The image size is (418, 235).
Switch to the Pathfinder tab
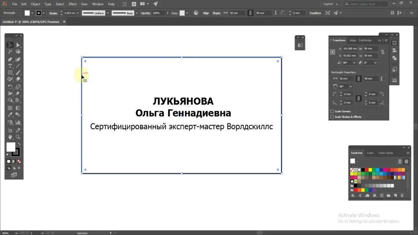tap(365, 40)
